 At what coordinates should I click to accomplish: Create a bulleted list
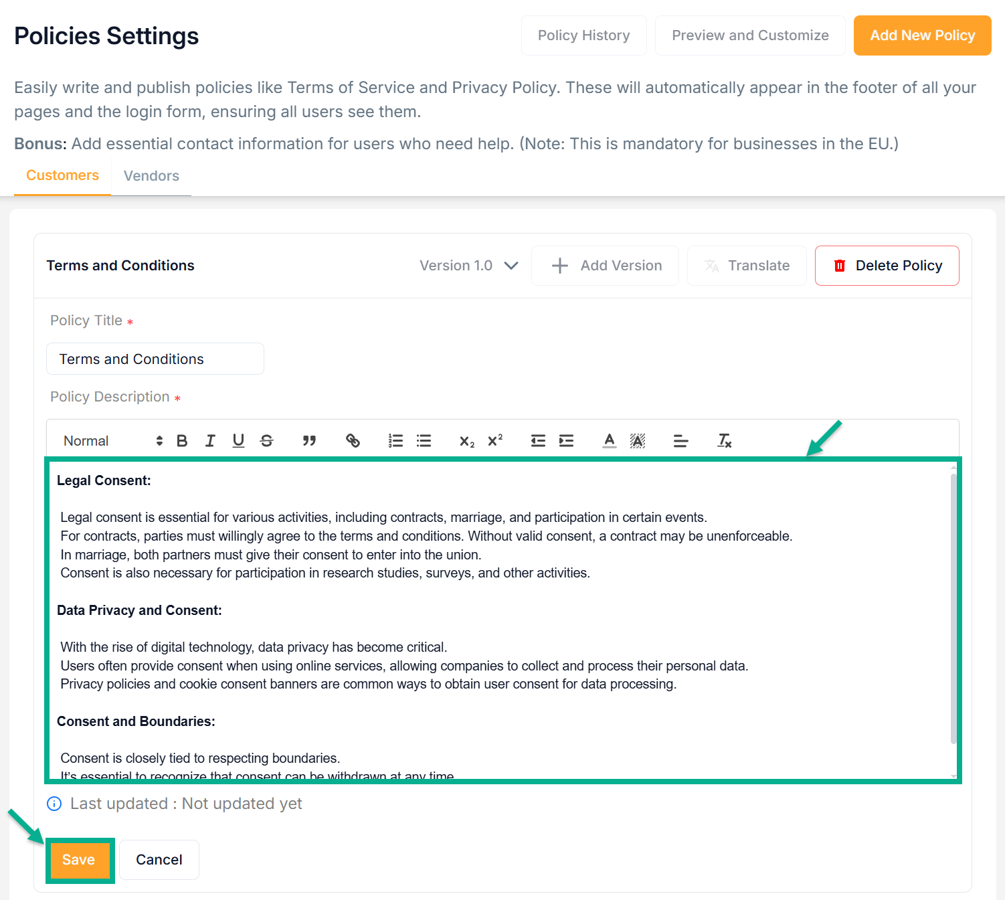(x=424, y=441)
